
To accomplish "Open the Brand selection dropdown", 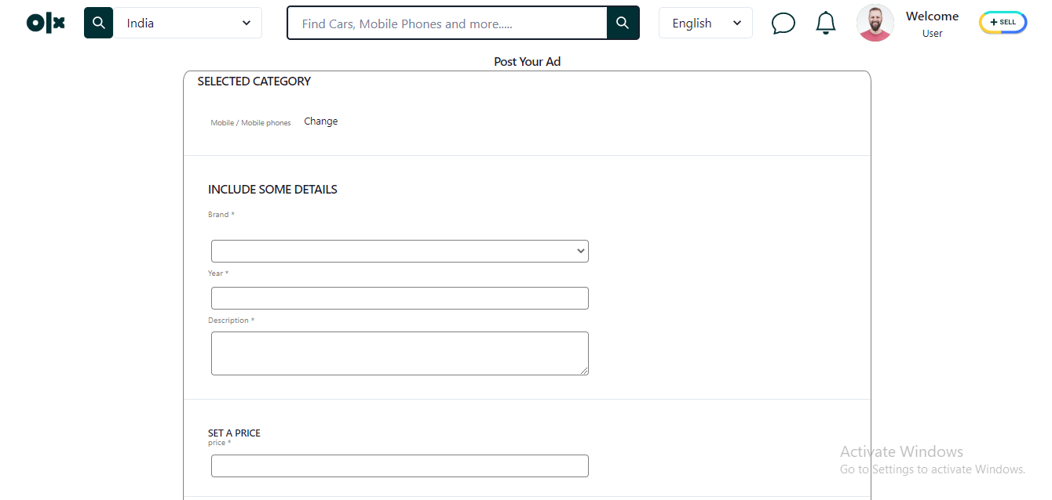I will (x=400, y=251).
